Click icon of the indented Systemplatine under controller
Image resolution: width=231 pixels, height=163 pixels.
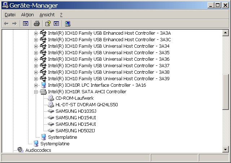tap(43, 137)
